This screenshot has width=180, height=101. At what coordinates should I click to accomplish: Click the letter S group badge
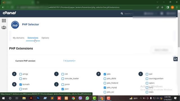pos(141,74)
